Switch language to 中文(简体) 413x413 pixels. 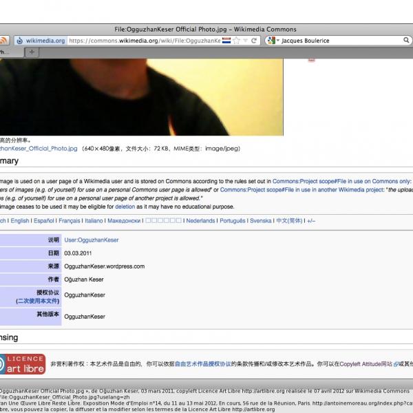coord(289,221)
